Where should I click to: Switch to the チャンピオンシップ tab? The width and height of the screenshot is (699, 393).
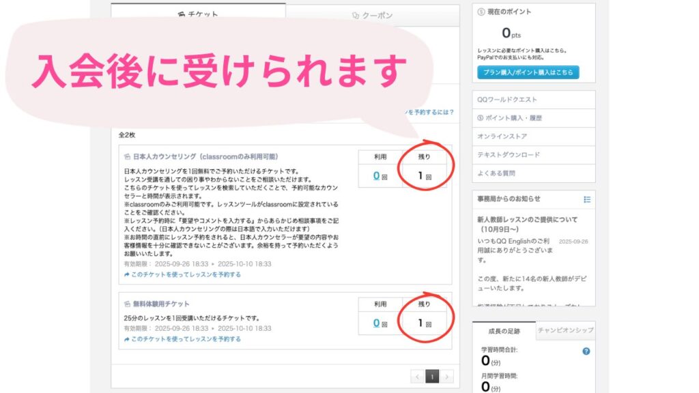pyautogui.click(x=565, y=331)
